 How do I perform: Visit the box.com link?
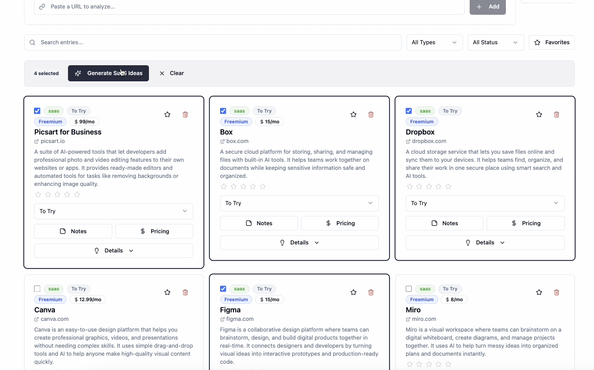pos(237,141)
